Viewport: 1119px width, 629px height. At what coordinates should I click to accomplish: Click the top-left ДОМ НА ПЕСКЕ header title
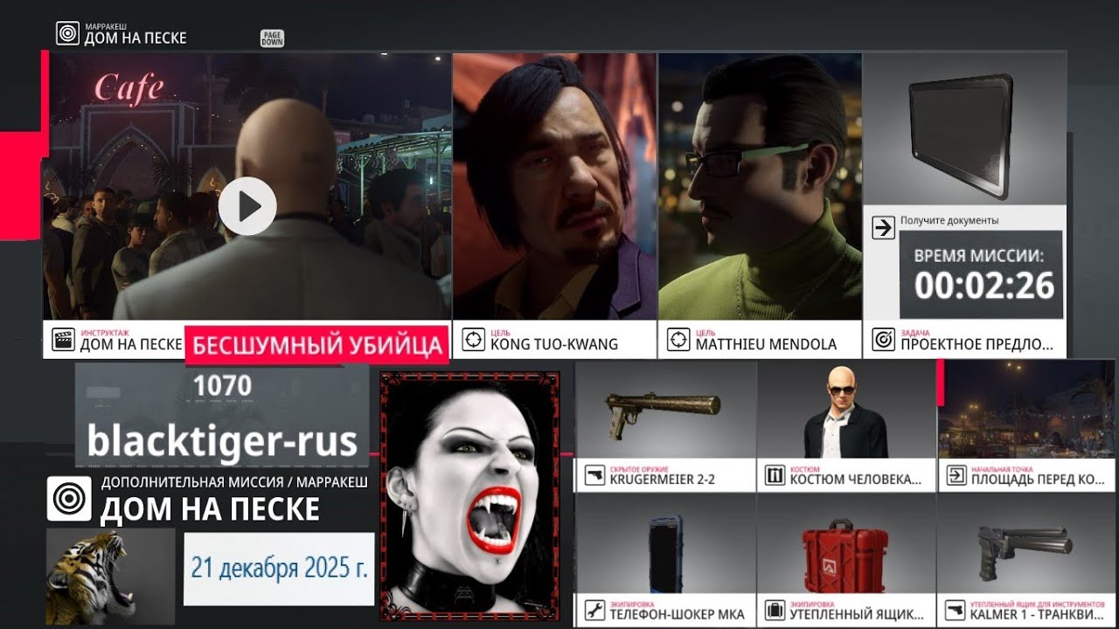(x=136, y=38)
